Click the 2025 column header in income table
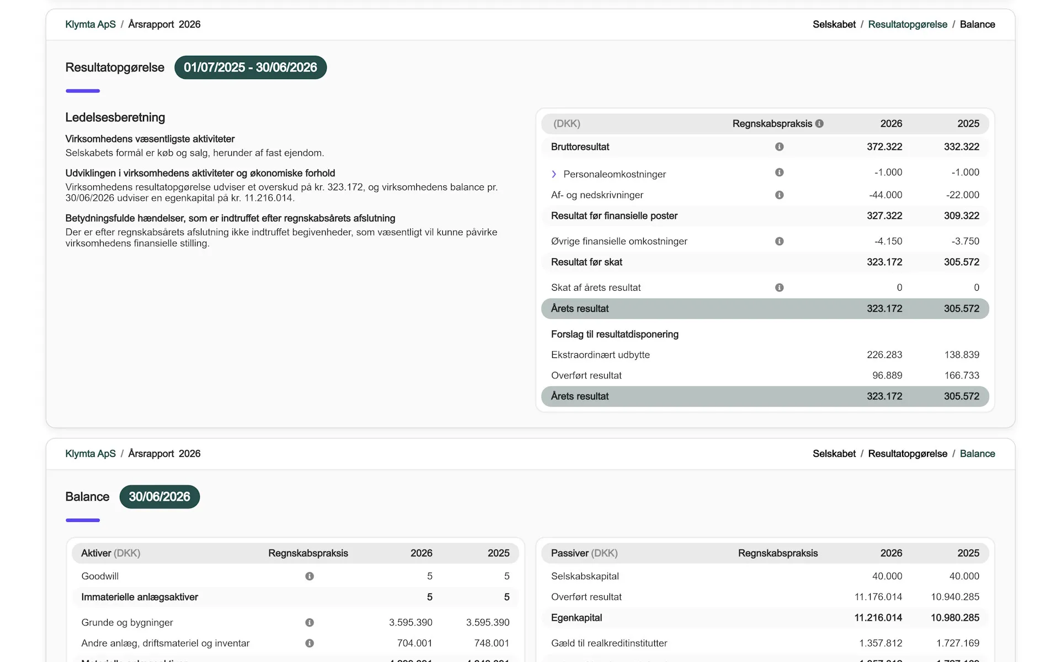Screen dimensions: 1060x662 [x=968, y=124]
